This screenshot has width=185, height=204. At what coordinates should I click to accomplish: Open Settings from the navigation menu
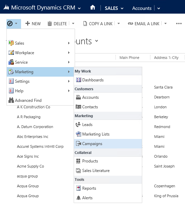[40, 81]
